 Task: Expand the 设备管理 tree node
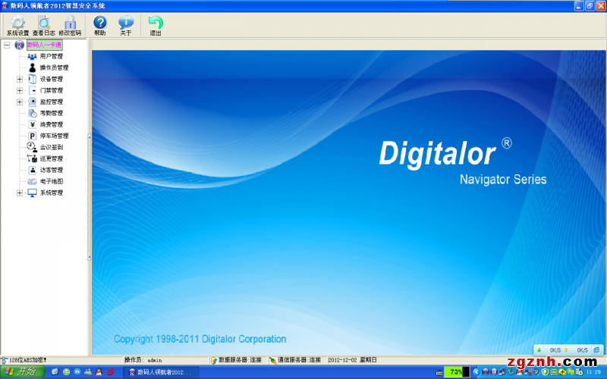[20, 79]
